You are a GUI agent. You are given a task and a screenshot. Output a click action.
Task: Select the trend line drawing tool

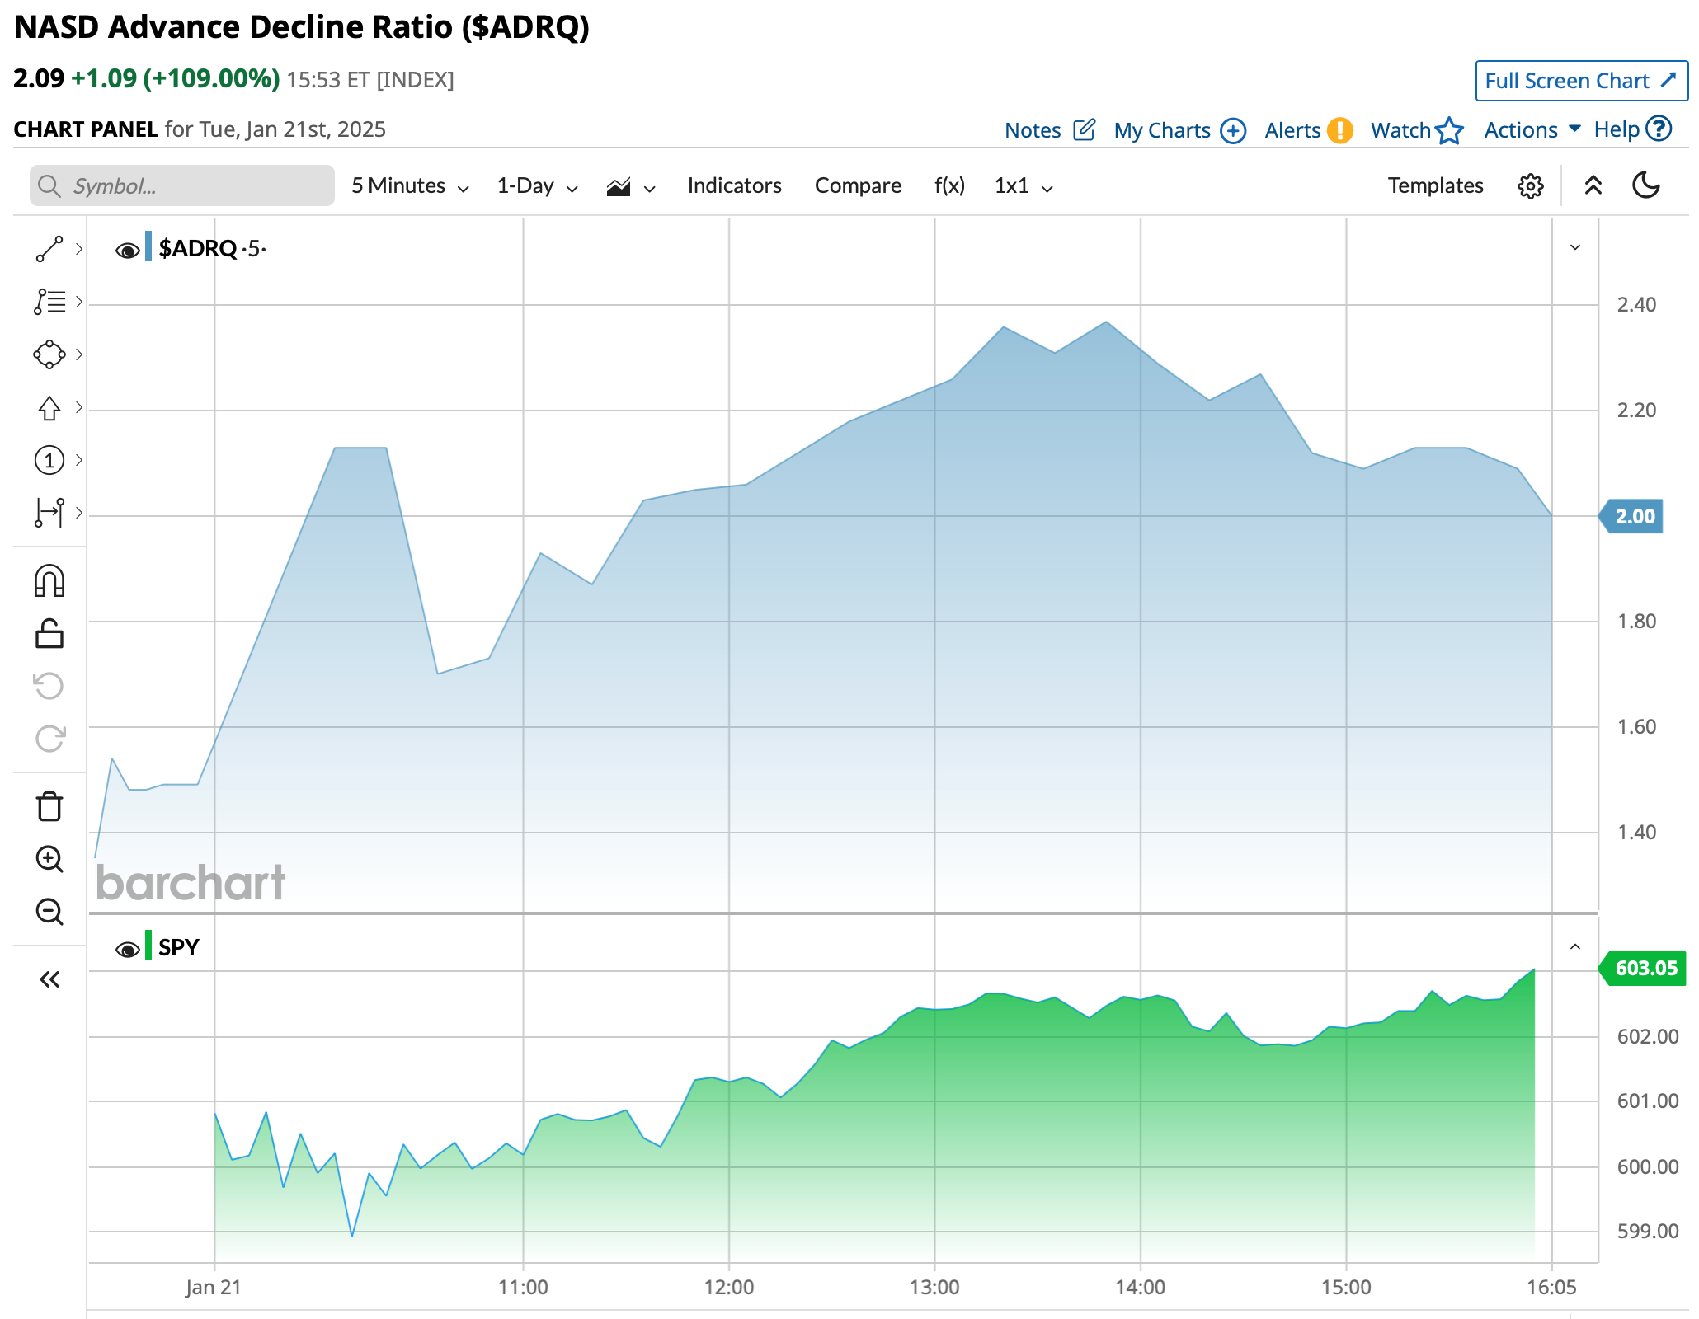pyautogui.click(x=49, y=249)
